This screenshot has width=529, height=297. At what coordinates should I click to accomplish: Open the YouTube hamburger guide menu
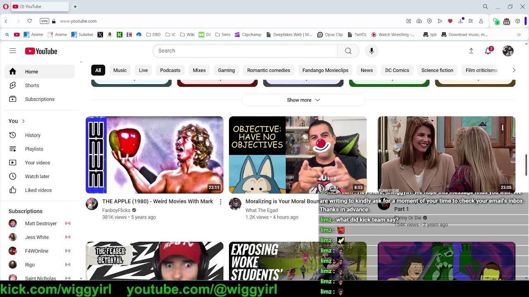coord(13,51)
